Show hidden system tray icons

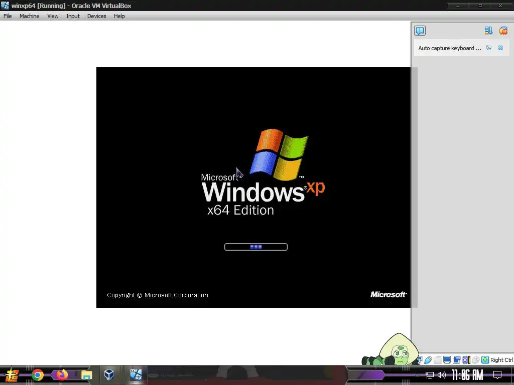coord(417,375)
